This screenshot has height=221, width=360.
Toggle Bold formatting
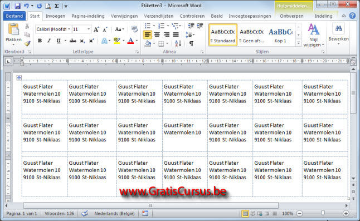40,41
